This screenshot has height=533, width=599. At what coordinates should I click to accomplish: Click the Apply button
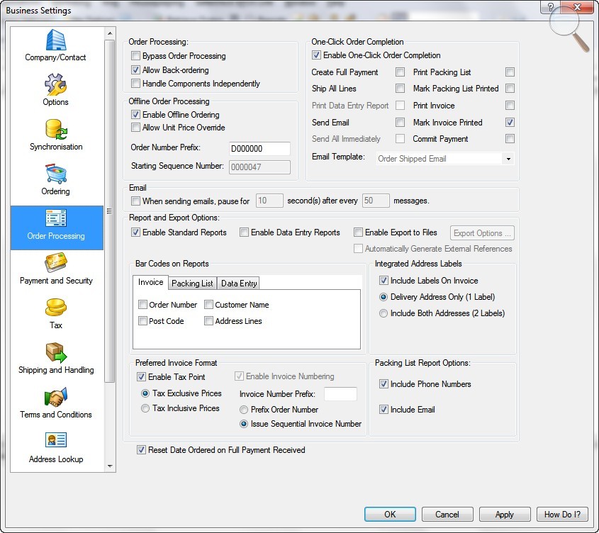505,515
